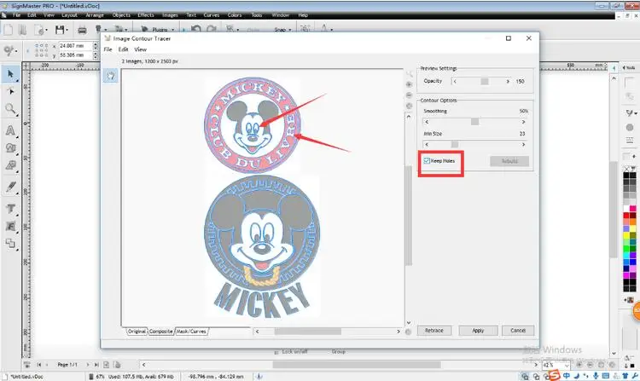
Task: Click the Cancel button
Action: click(x=518, y=331)
